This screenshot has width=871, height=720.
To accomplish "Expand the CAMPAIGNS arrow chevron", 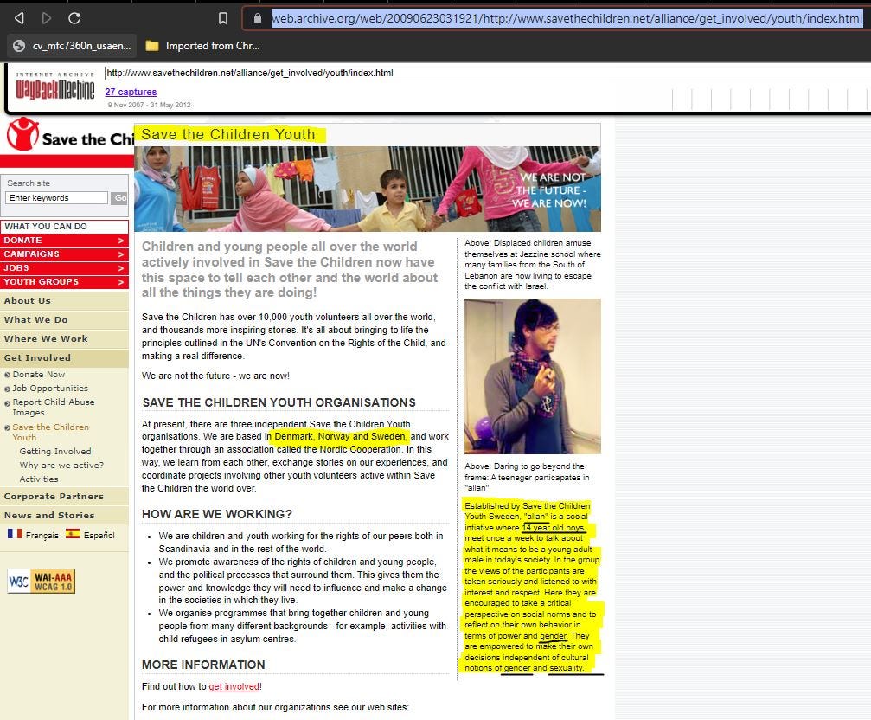I will pos(120,254).
